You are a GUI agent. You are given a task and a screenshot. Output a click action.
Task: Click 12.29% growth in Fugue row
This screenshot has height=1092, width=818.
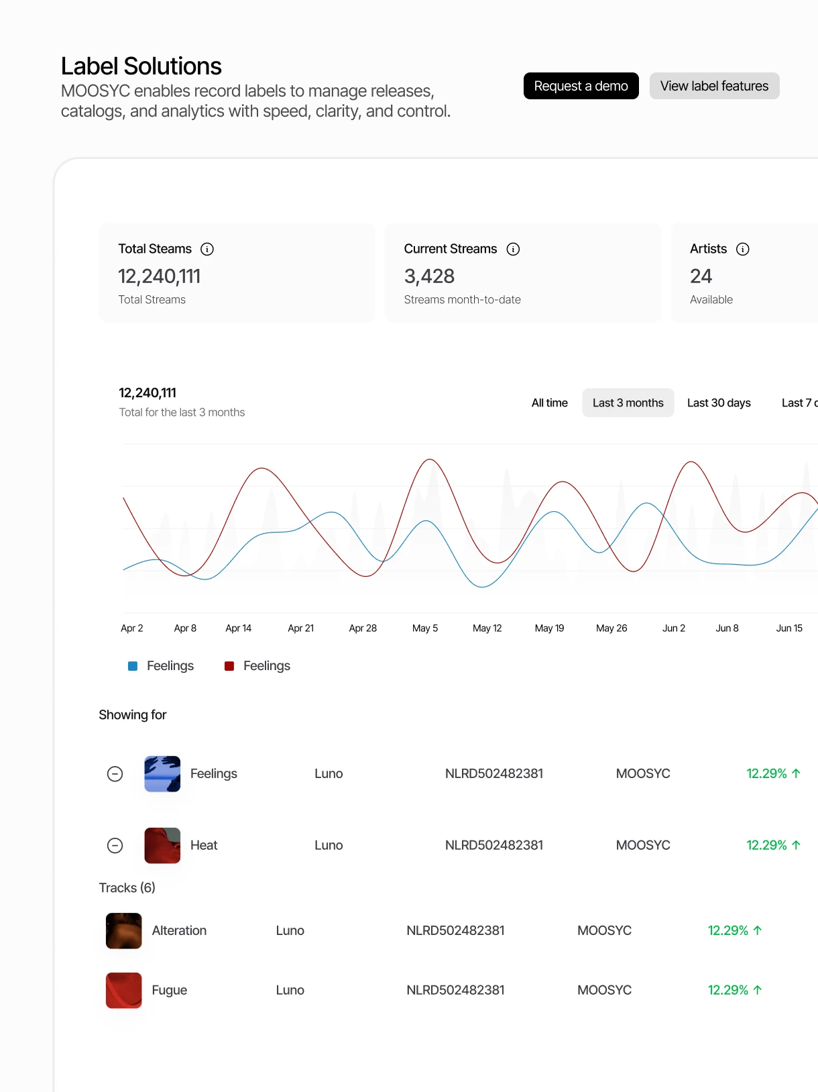(728, 990)
